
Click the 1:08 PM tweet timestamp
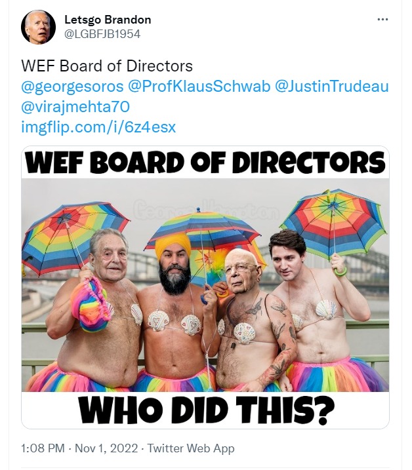[x=43, y=449]
